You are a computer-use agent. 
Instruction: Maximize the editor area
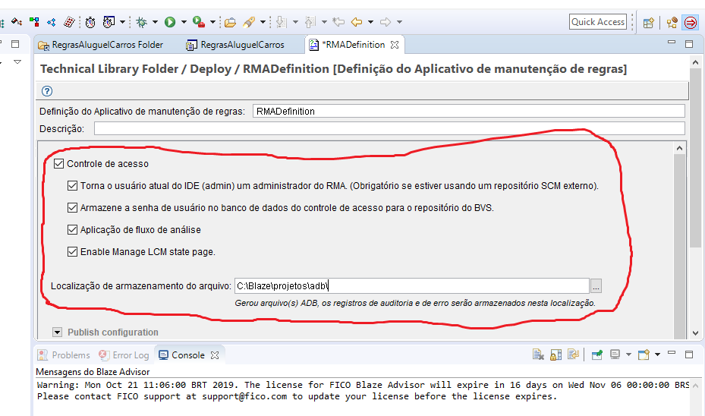(x=689, y=43)
